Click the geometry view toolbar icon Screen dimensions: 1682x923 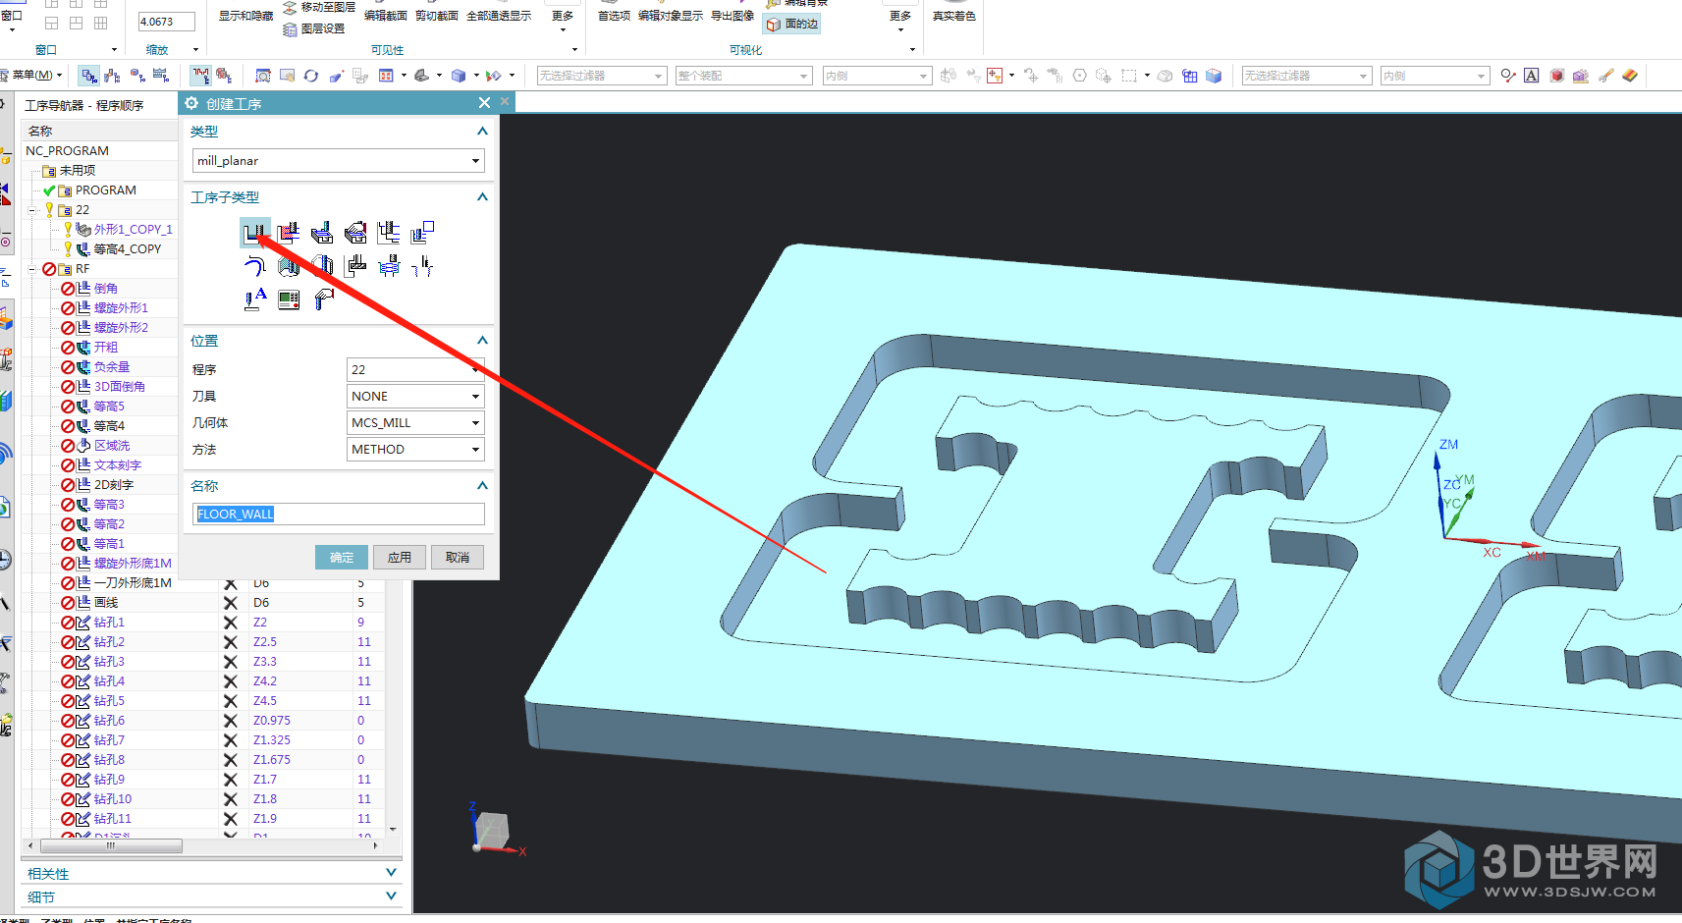137,76
